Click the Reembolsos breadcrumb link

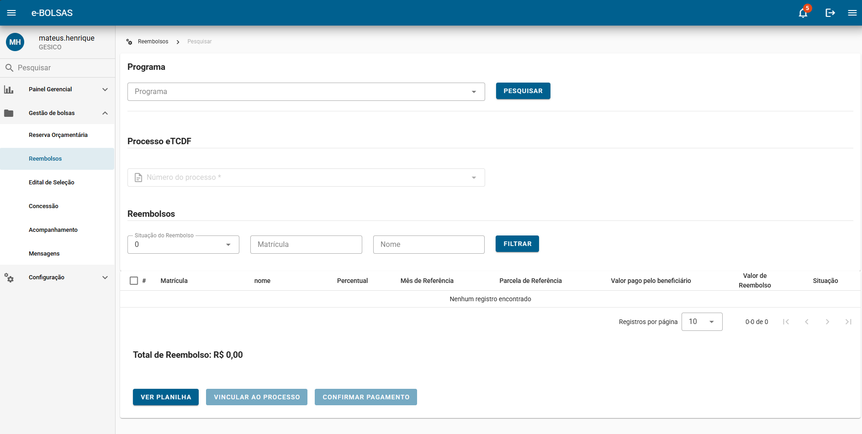coord(153,42)
